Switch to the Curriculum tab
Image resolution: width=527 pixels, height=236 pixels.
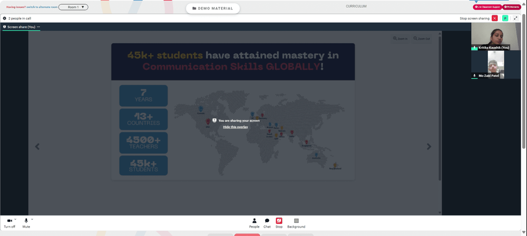point(356,6)
